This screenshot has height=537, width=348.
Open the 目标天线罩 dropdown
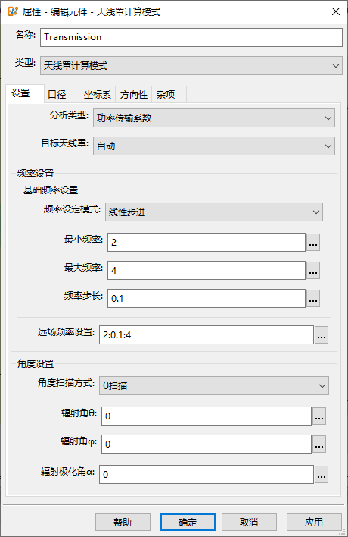tap(214, 146)
